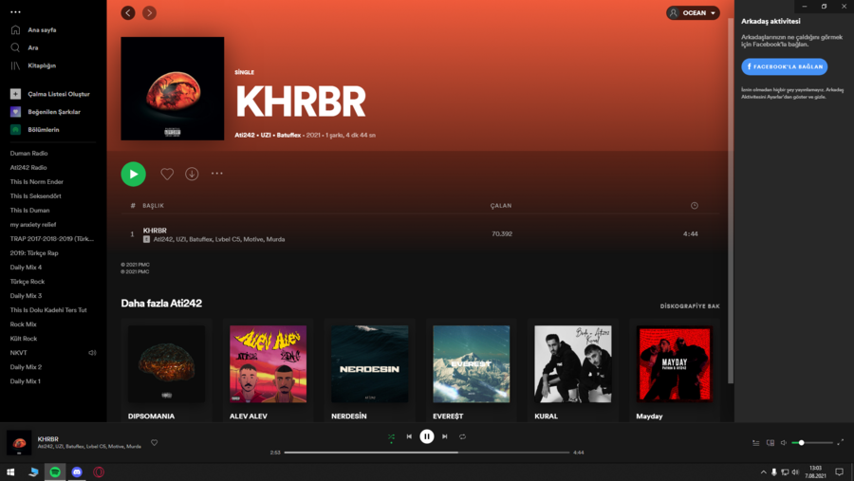Click the play count 70.392
Screen dimensions: 854x481
coord(502,233)
